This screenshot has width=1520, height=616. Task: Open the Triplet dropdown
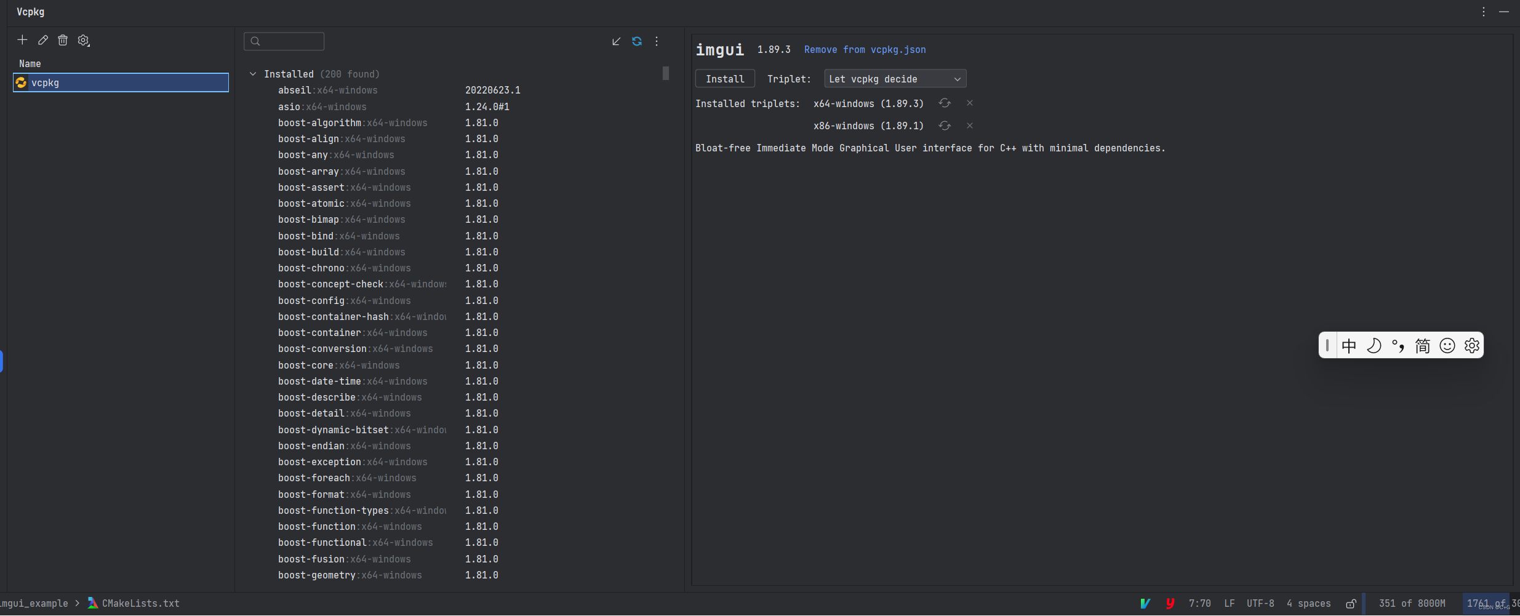(x=895, y=79)
